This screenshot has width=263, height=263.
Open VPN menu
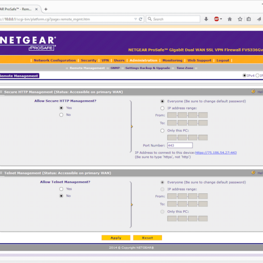105,60
